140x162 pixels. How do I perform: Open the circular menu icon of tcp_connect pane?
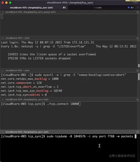click(x=138, y=100)
